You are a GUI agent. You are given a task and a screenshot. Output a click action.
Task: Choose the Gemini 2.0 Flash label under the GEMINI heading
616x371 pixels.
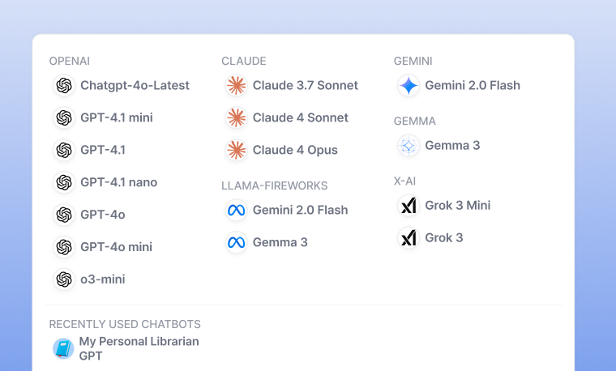click(x=473, y=85)
